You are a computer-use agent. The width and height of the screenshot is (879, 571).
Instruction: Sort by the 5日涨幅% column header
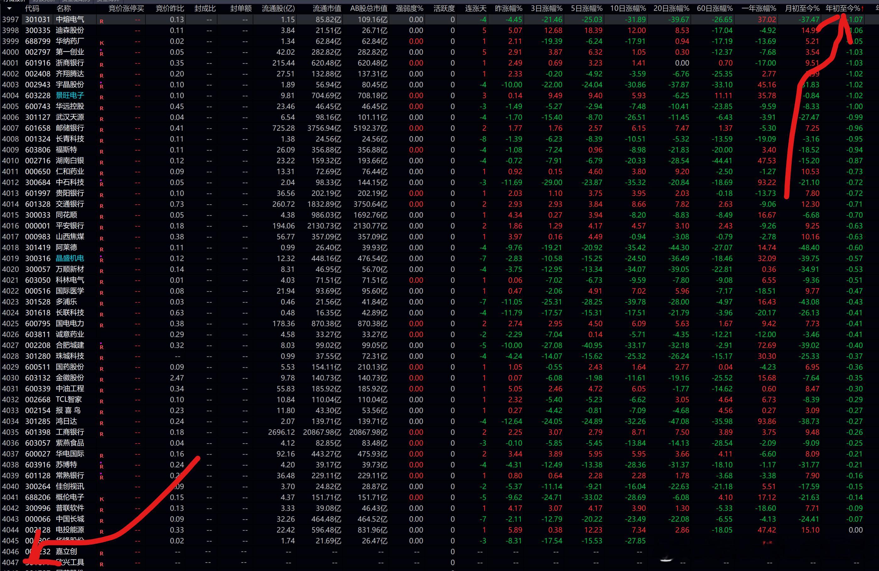(587, 8)
